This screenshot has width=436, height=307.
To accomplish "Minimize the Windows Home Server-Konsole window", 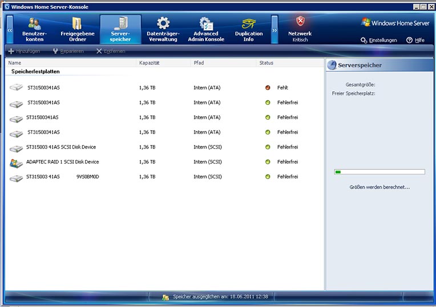I will (x=416, y=7).
